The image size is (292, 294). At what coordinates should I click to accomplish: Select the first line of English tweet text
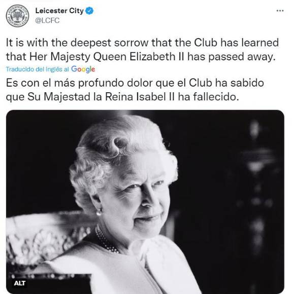(142, 43)
